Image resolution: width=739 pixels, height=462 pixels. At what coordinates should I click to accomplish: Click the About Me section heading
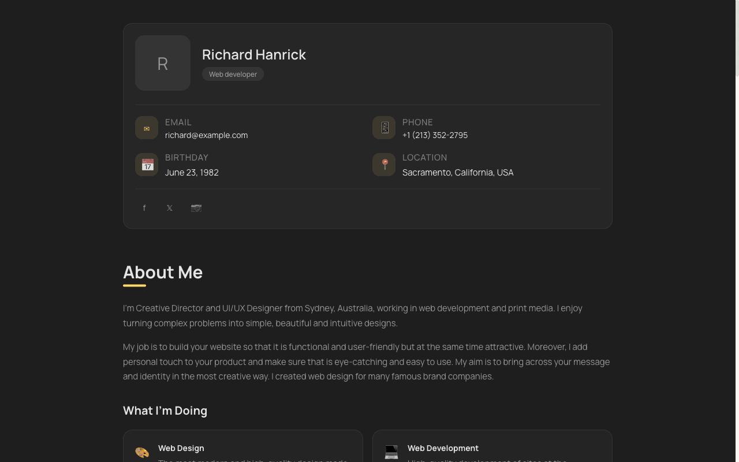163,272
